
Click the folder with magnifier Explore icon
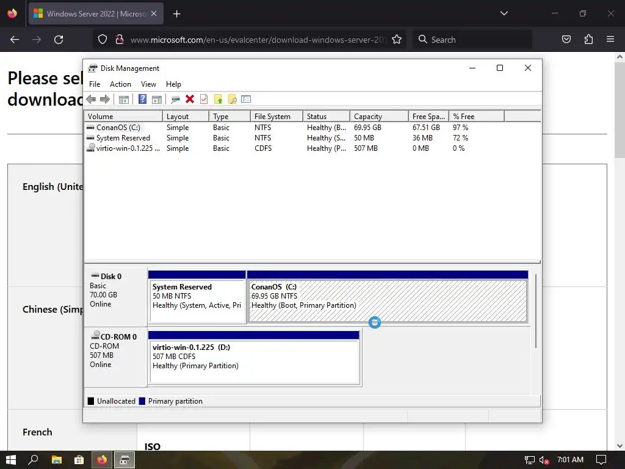pos(232,100)
